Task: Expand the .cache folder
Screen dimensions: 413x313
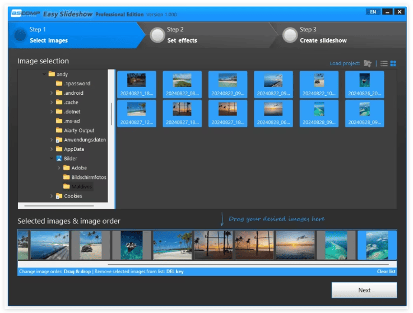Action: pos(52,102)
